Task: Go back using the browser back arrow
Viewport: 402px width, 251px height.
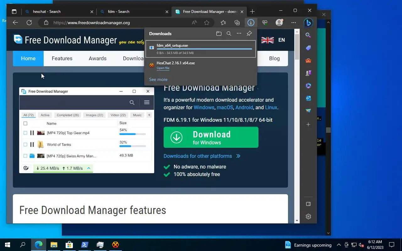Action: coord(15,23)
